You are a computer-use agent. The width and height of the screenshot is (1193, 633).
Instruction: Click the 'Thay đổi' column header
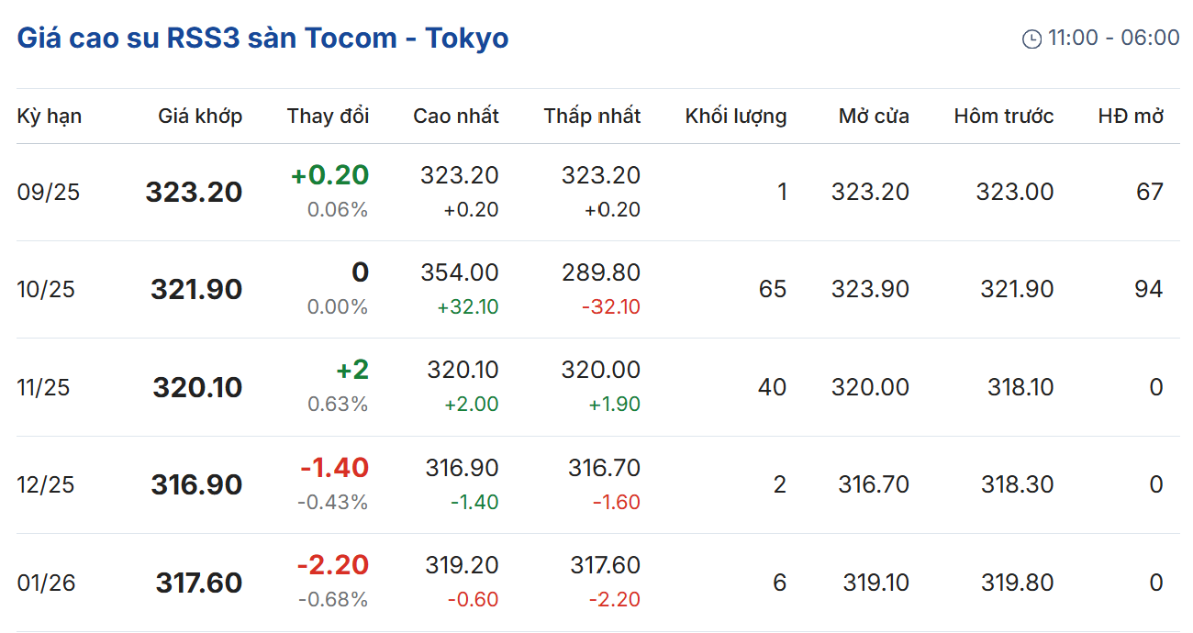pyautogui.click(x=328, y=117)
